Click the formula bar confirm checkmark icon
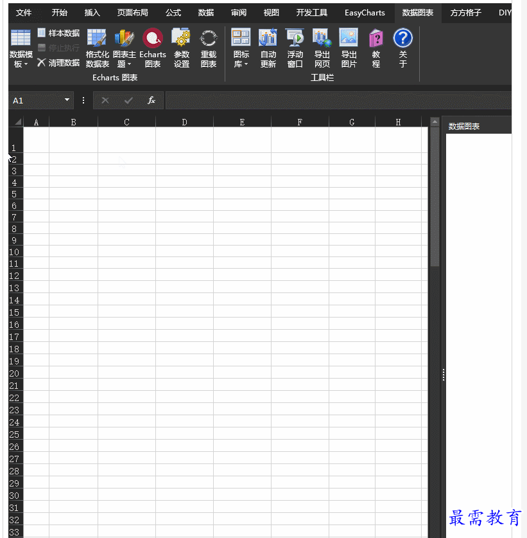 [x=128, y=100]
